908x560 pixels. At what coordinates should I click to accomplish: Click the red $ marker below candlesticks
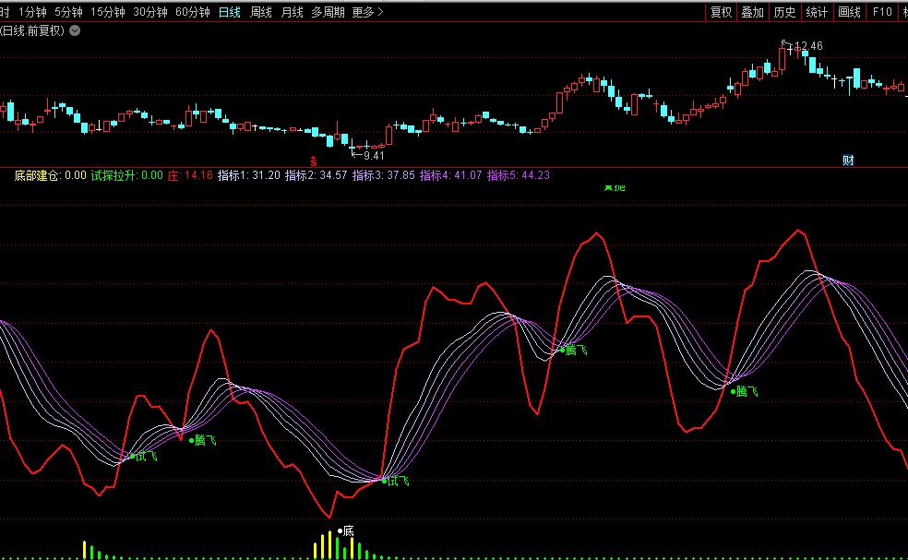(313, 160)
